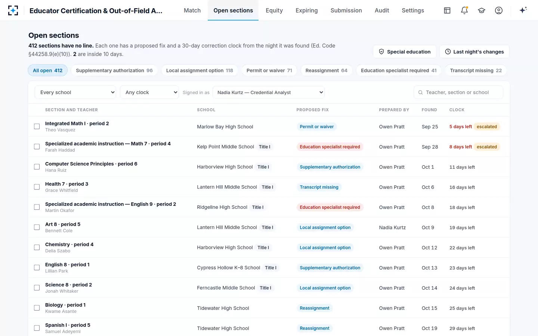The width and height of the screenshot is (538, 336).
Task: Open the Submission tab
Action: (x=346, y=10)
